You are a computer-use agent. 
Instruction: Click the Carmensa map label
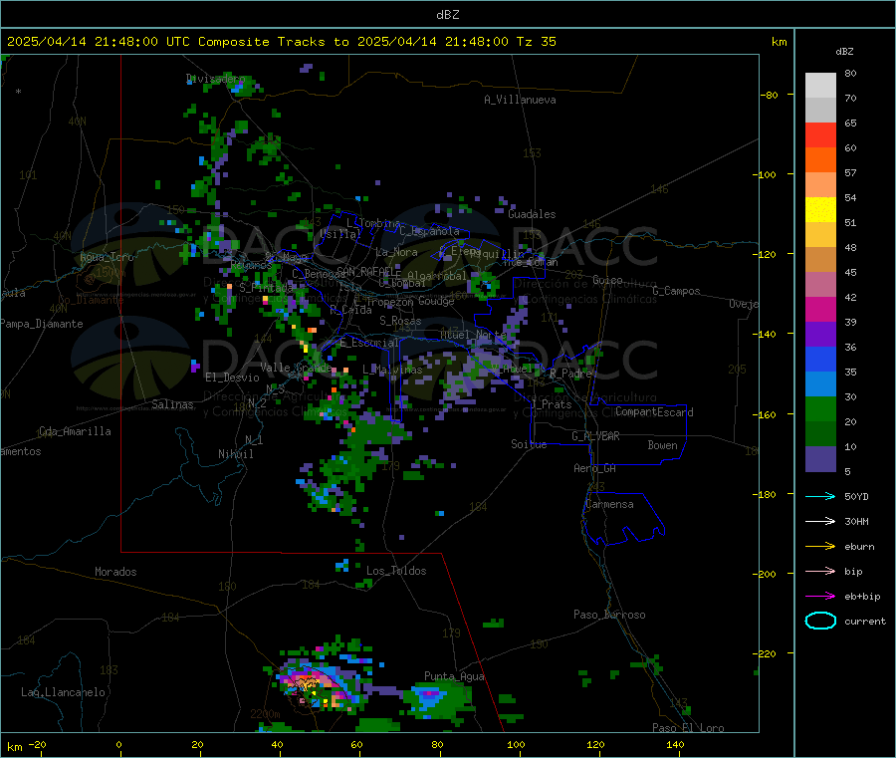609,504
